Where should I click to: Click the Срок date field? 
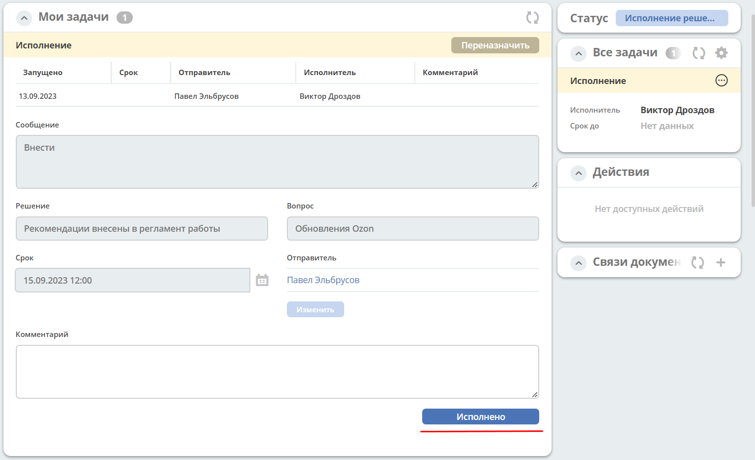tap(133, 280)
